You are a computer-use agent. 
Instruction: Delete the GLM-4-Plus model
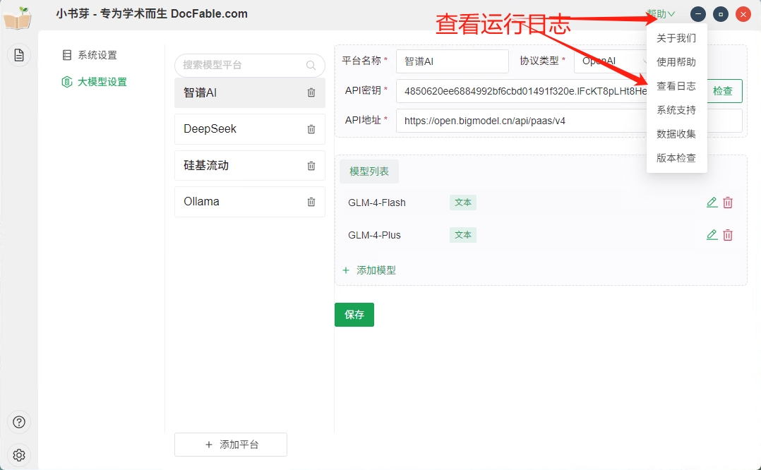728,235
